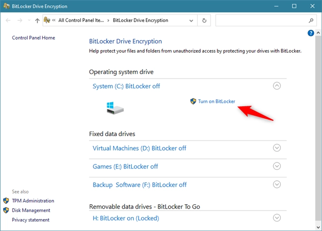Click the Refresh button
The image size is (322, 231).
coord(204,20)
